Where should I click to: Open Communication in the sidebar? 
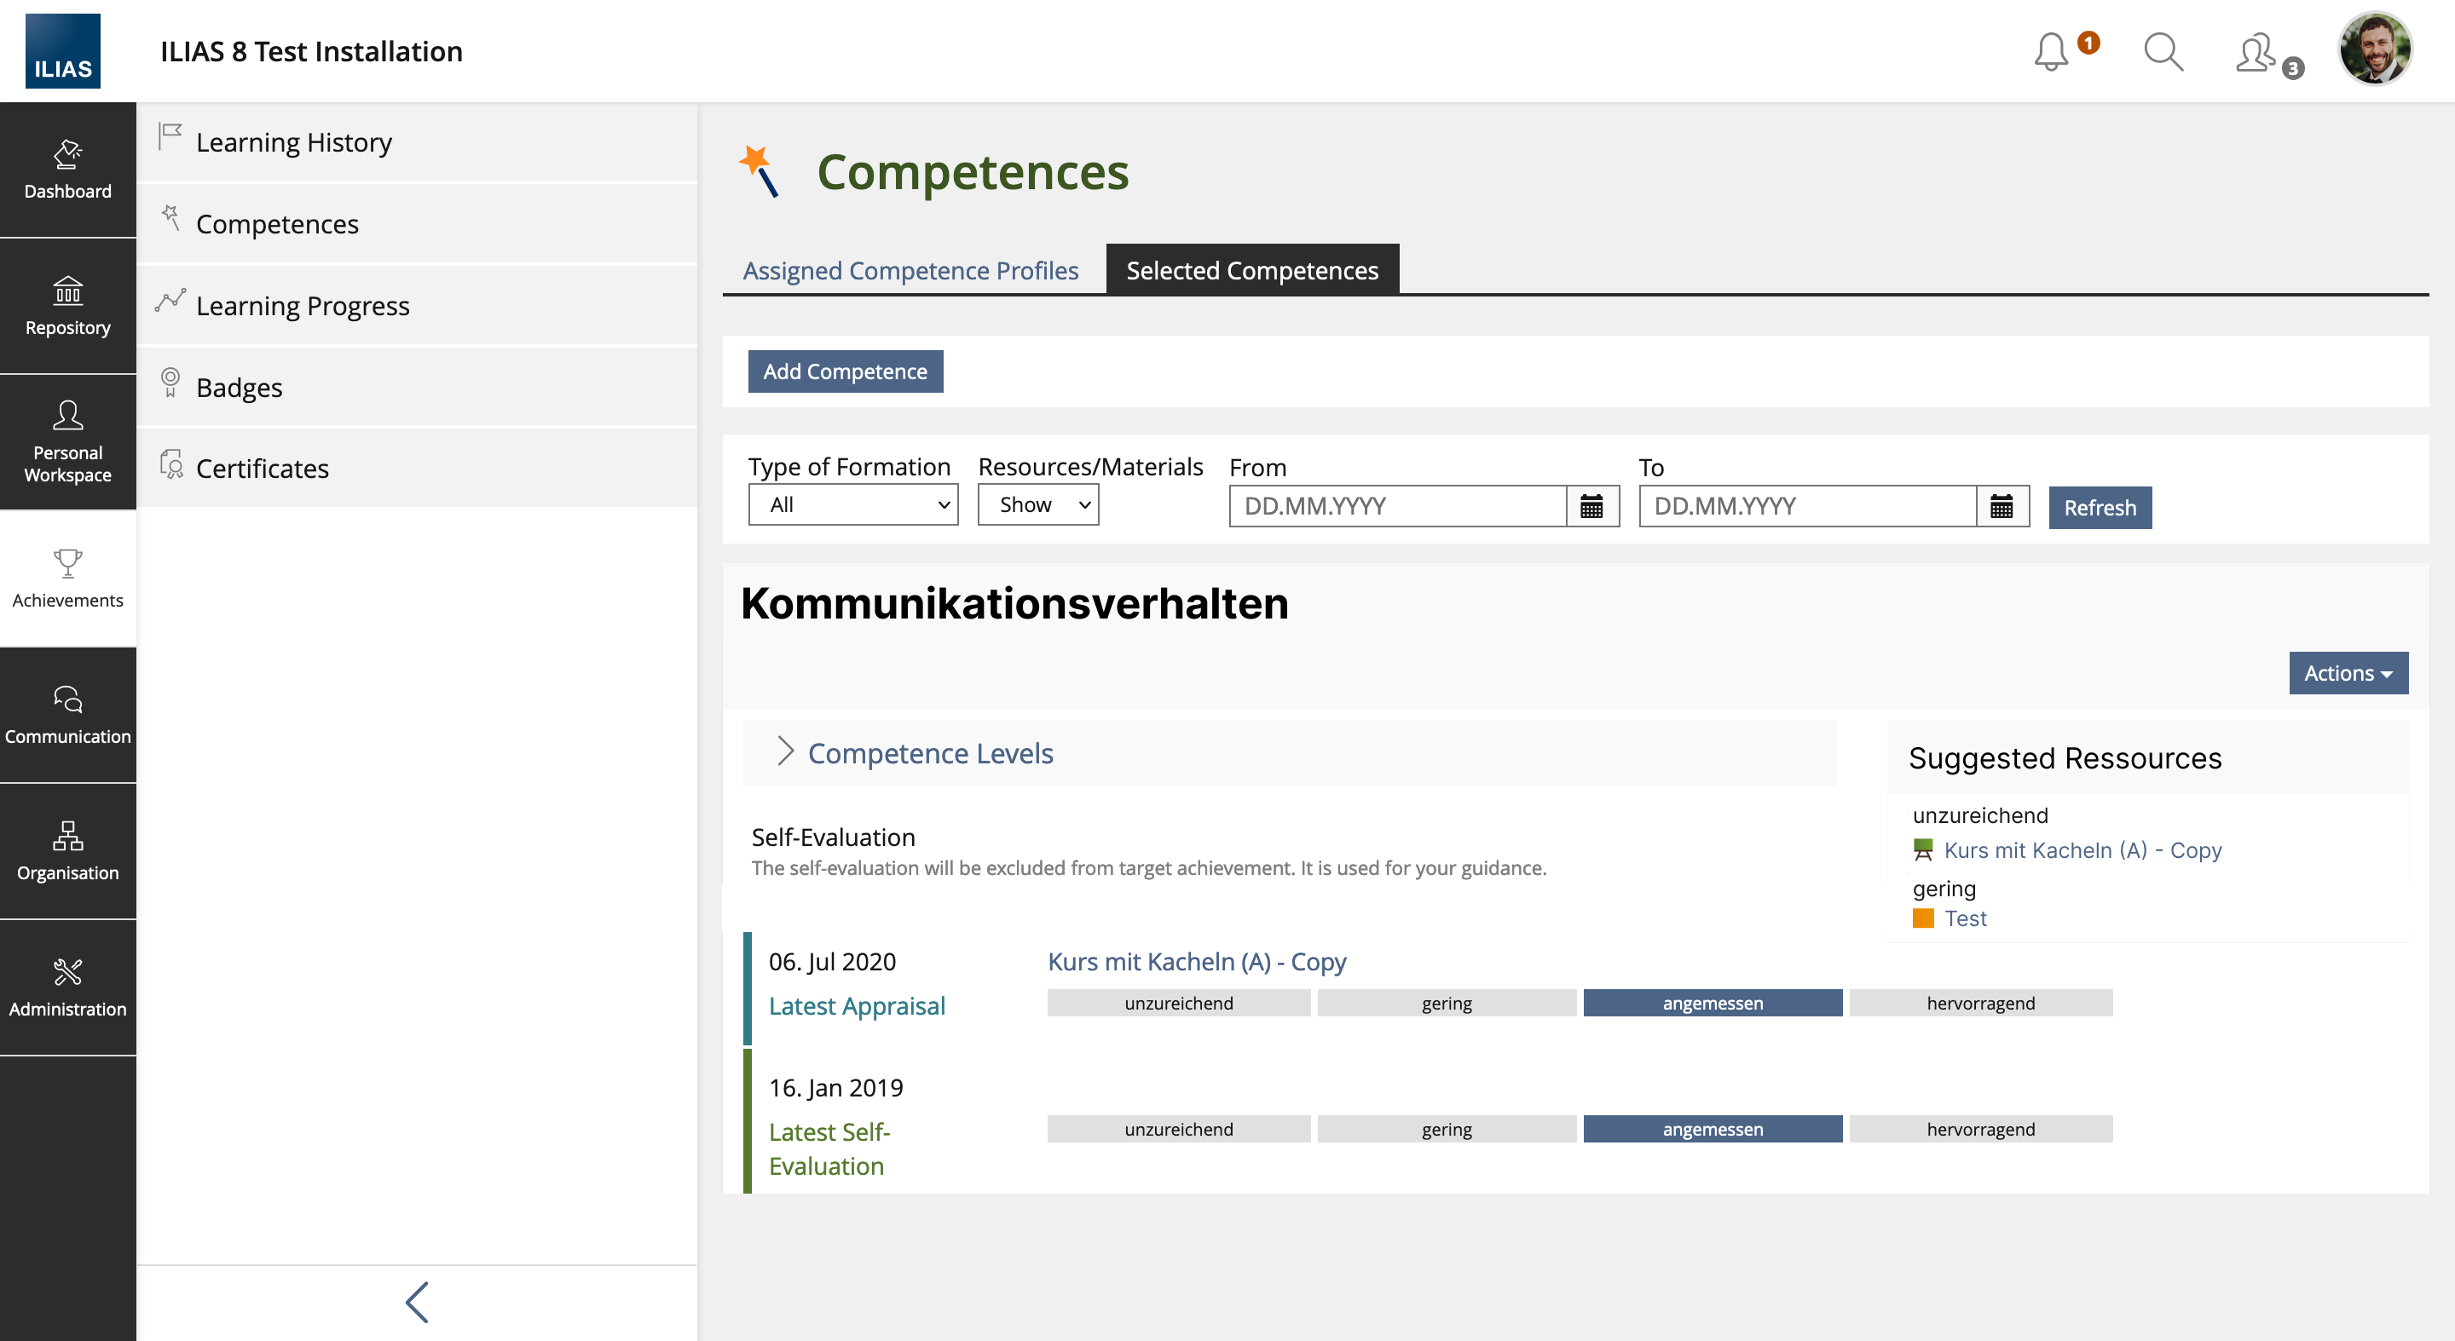coord(67,714)
